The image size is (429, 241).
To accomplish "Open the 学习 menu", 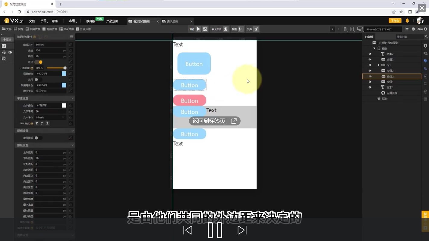I will click(x=44, y=21).
